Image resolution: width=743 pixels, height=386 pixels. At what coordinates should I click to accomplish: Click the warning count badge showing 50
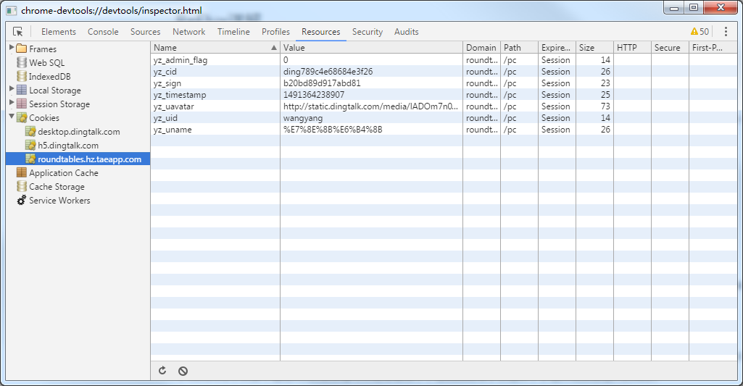(700, 32)
